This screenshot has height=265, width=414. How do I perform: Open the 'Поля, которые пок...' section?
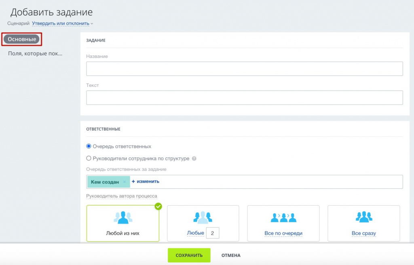(35, 53)
